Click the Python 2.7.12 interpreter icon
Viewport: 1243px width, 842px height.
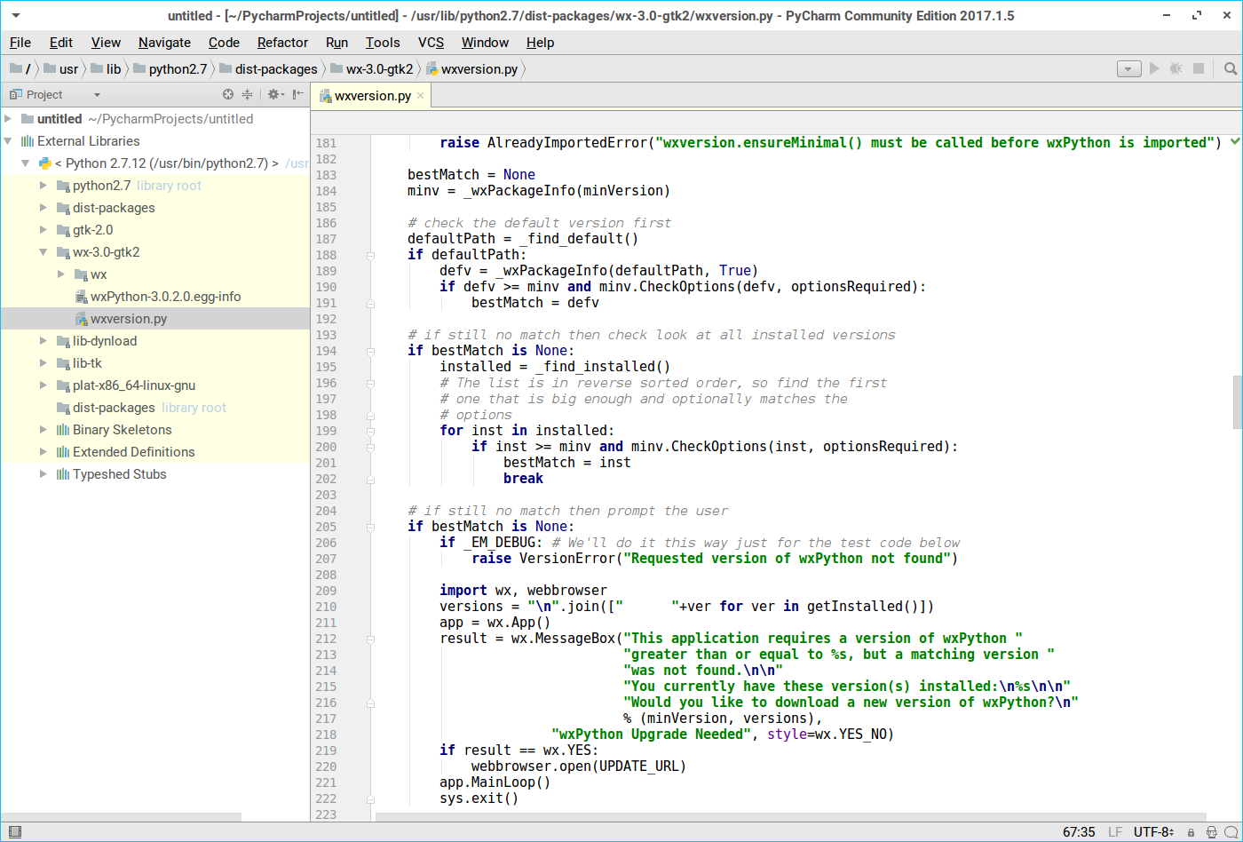(x=44, y=163)
